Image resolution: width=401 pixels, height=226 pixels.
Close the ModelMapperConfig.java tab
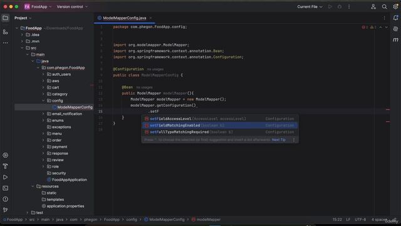pyautogui.click(x=150, y=18)
